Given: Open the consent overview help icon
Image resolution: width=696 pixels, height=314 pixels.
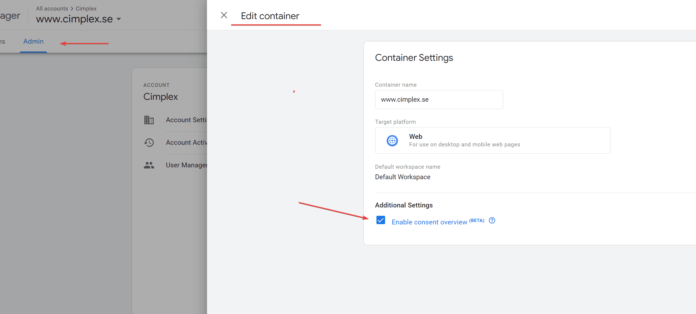Looking at the screenshot, I should (492, 221).
